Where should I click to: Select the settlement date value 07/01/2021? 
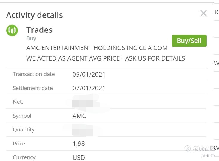[x=89, y=88]
